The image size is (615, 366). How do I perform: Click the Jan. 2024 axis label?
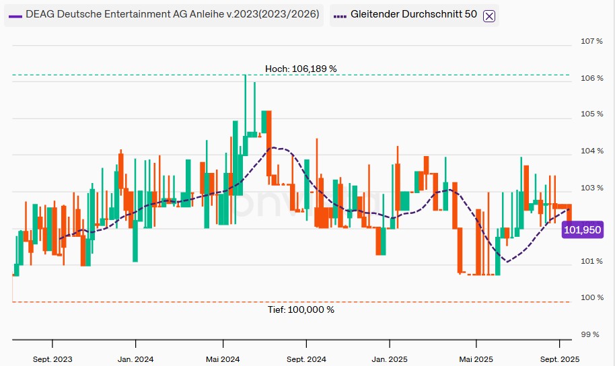pyautogui.click(x=136, y=359)
